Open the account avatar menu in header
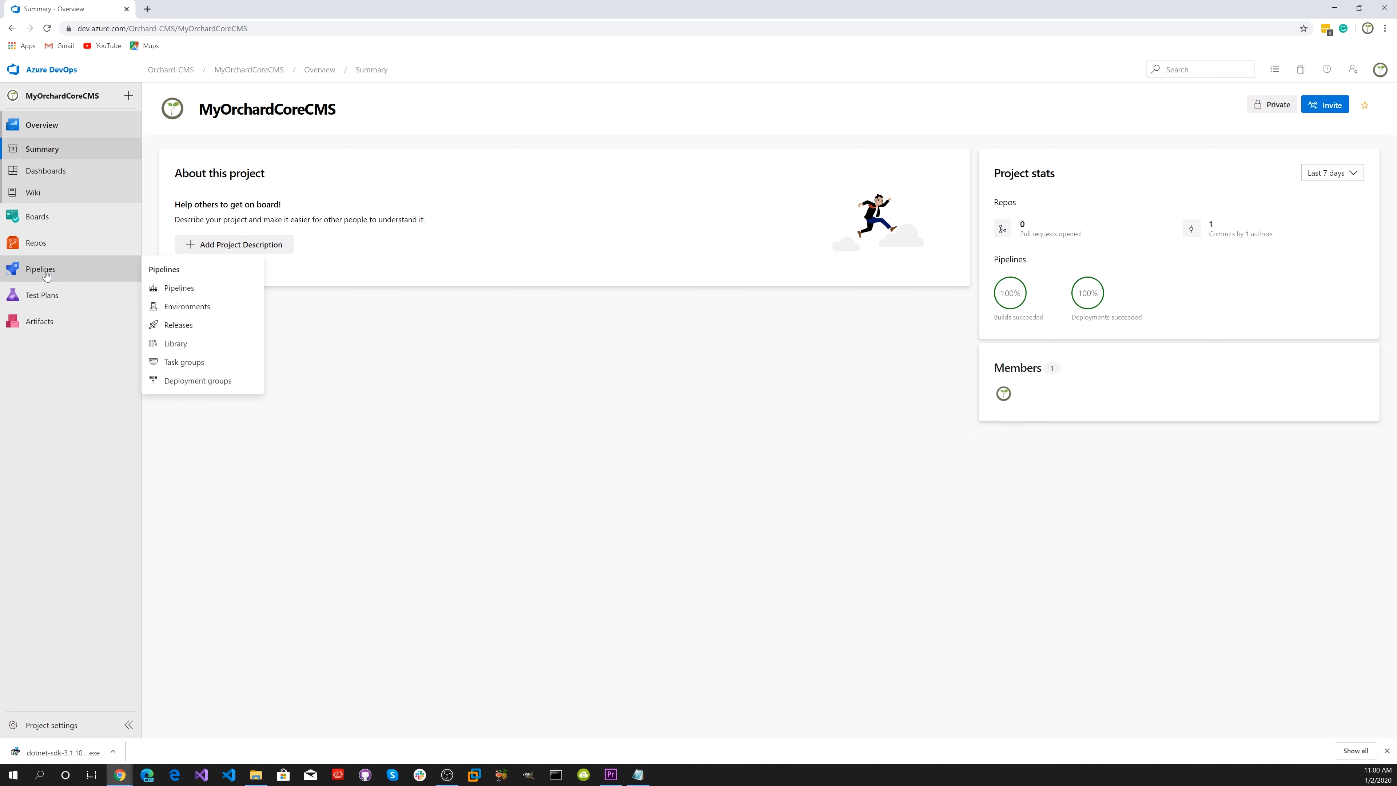Screen dimensions: 1397x786 (1380, 70)
